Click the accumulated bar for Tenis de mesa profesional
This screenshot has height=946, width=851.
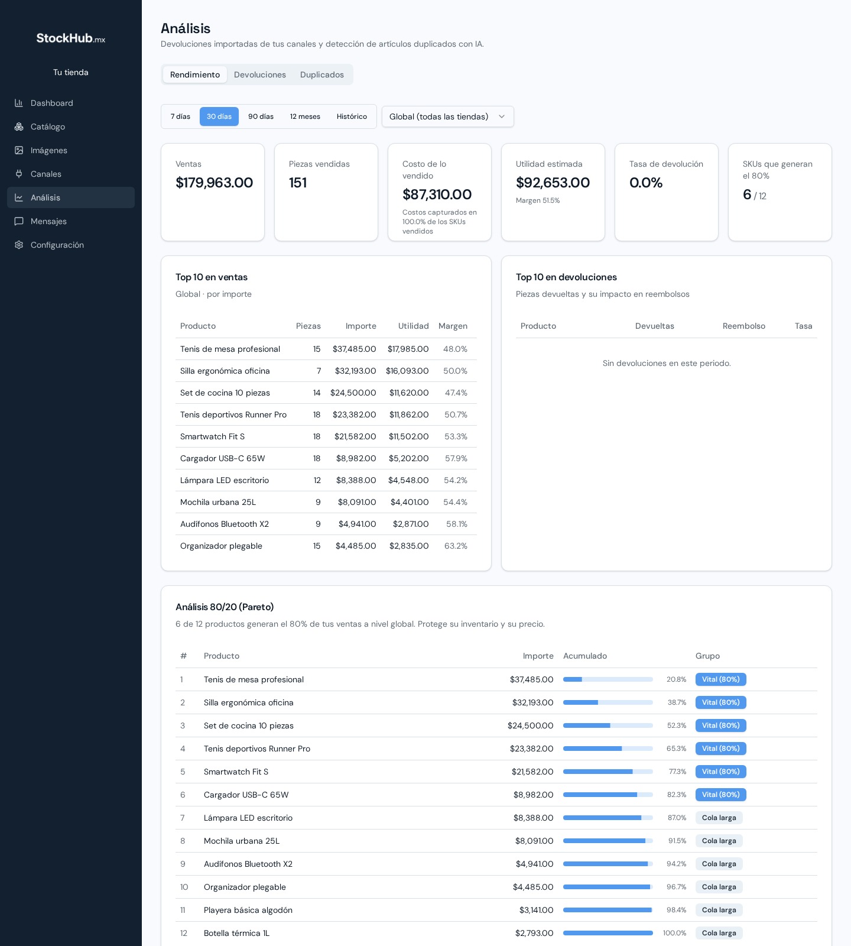(608, 679)
